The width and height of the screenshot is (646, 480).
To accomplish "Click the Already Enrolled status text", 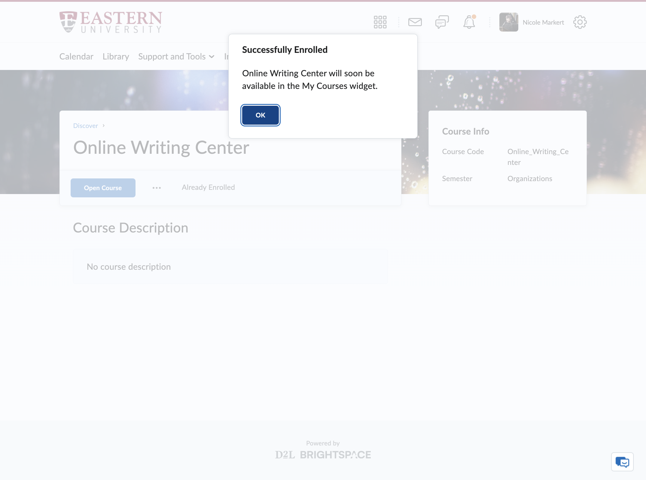I will 208,187.
